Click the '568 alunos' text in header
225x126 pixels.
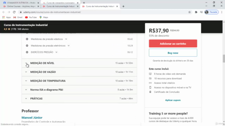point(23,29)
